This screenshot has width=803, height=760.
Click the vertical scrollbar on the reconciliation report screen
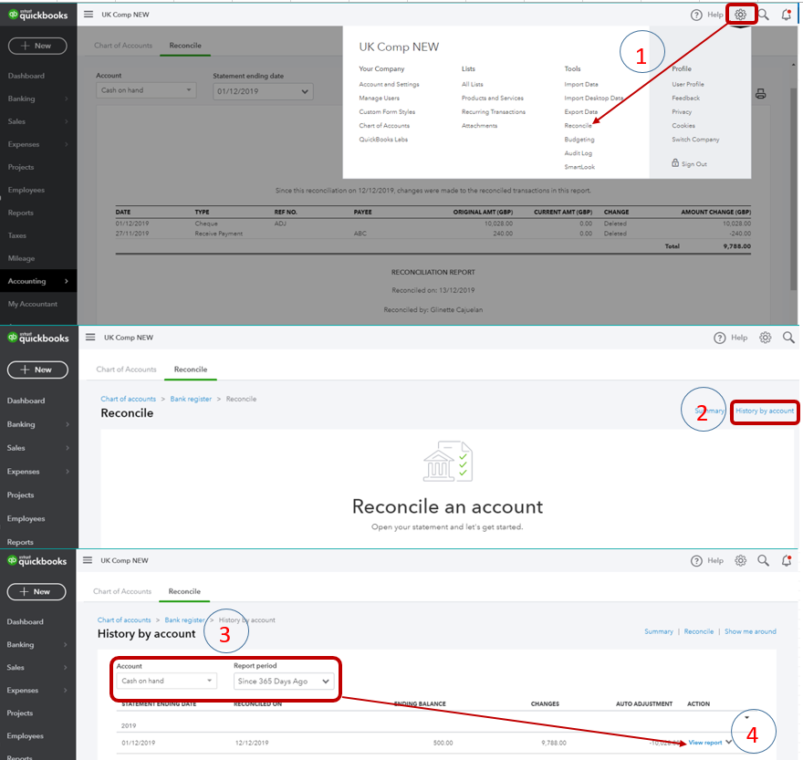(x=793, y=190)
